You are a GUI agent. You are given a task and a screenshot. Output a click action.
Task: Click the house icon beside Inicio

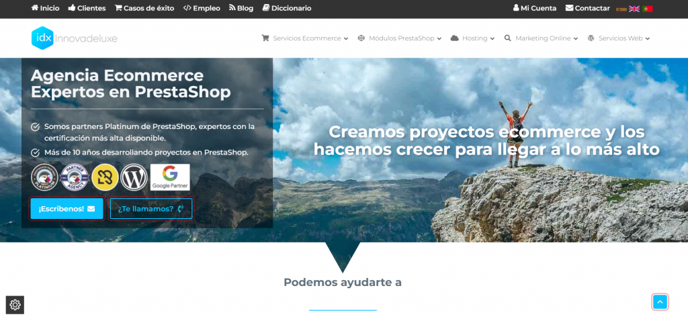coord(35,8)
